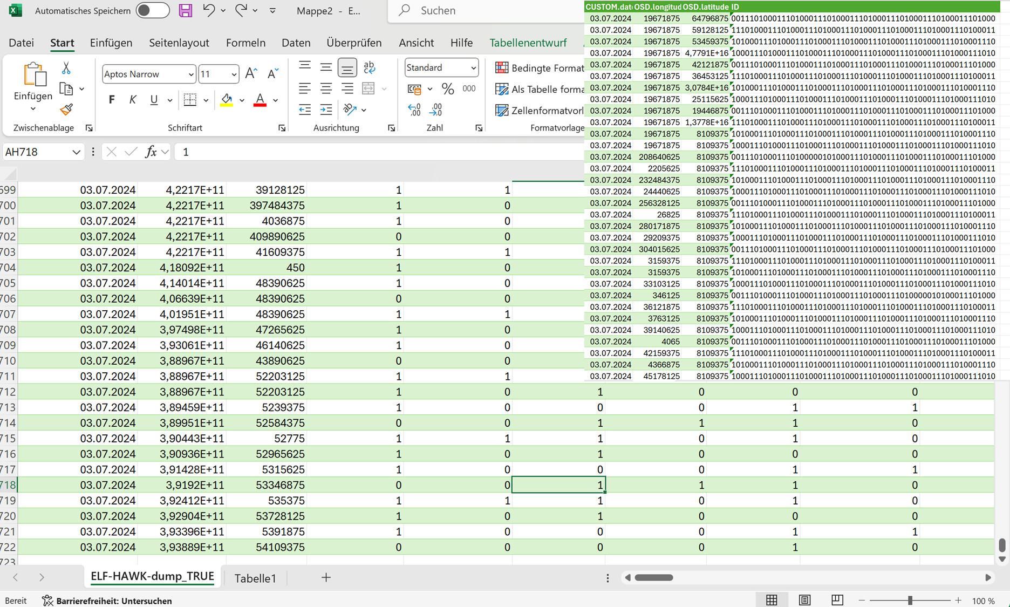The width and height of the screenshot is (1010, 607).
Task: Open font color dropdown arrow
Action: pyautogui.click(x=275, y=100)
